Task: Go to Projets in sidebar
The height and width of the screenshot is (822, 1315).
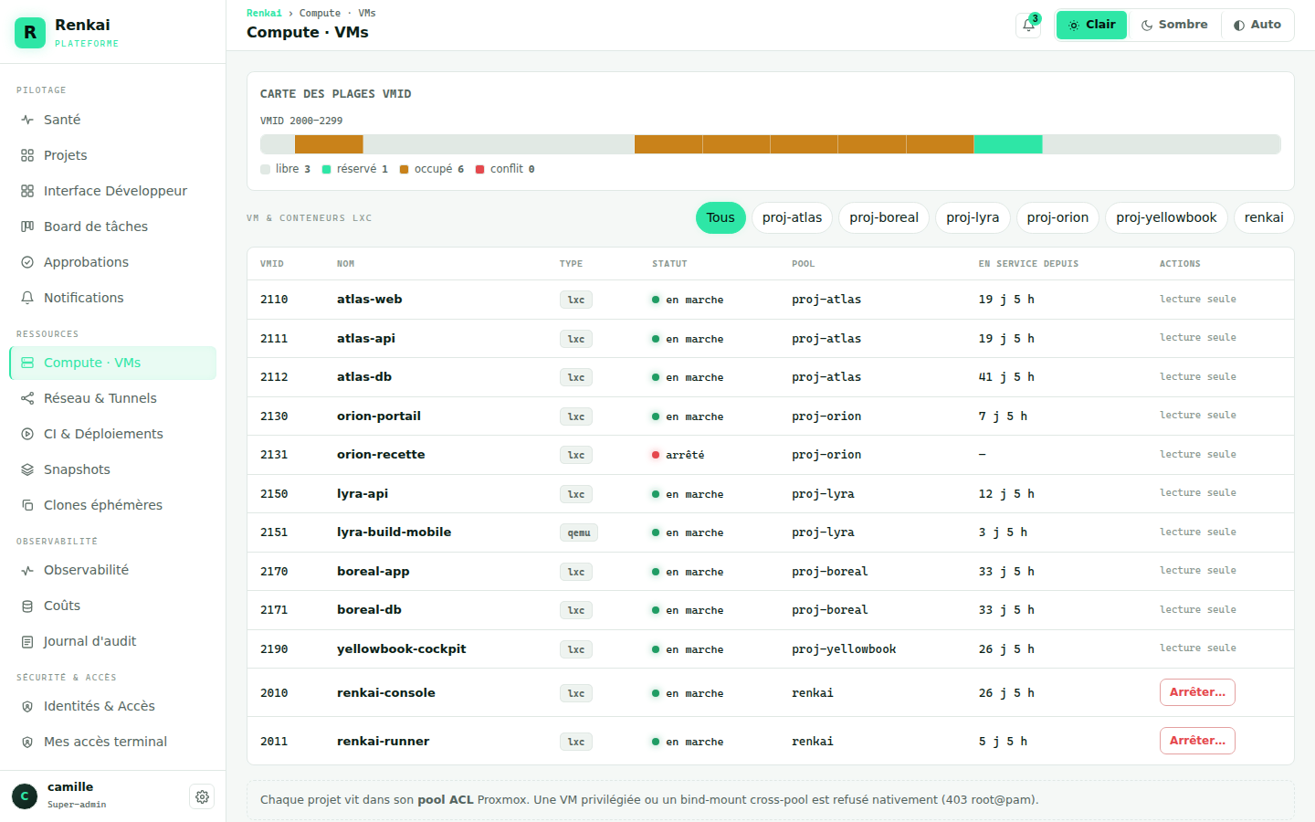Action: click(x=113, y=155)
